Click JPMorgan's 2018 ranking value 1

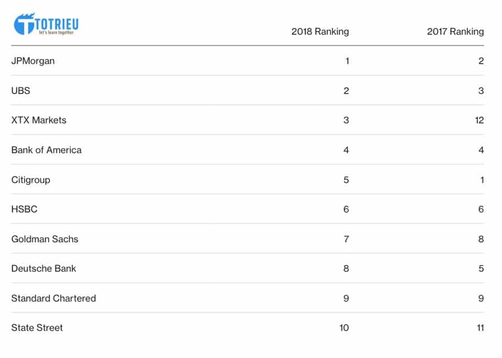pyautogui.click(x=347, y=61)
